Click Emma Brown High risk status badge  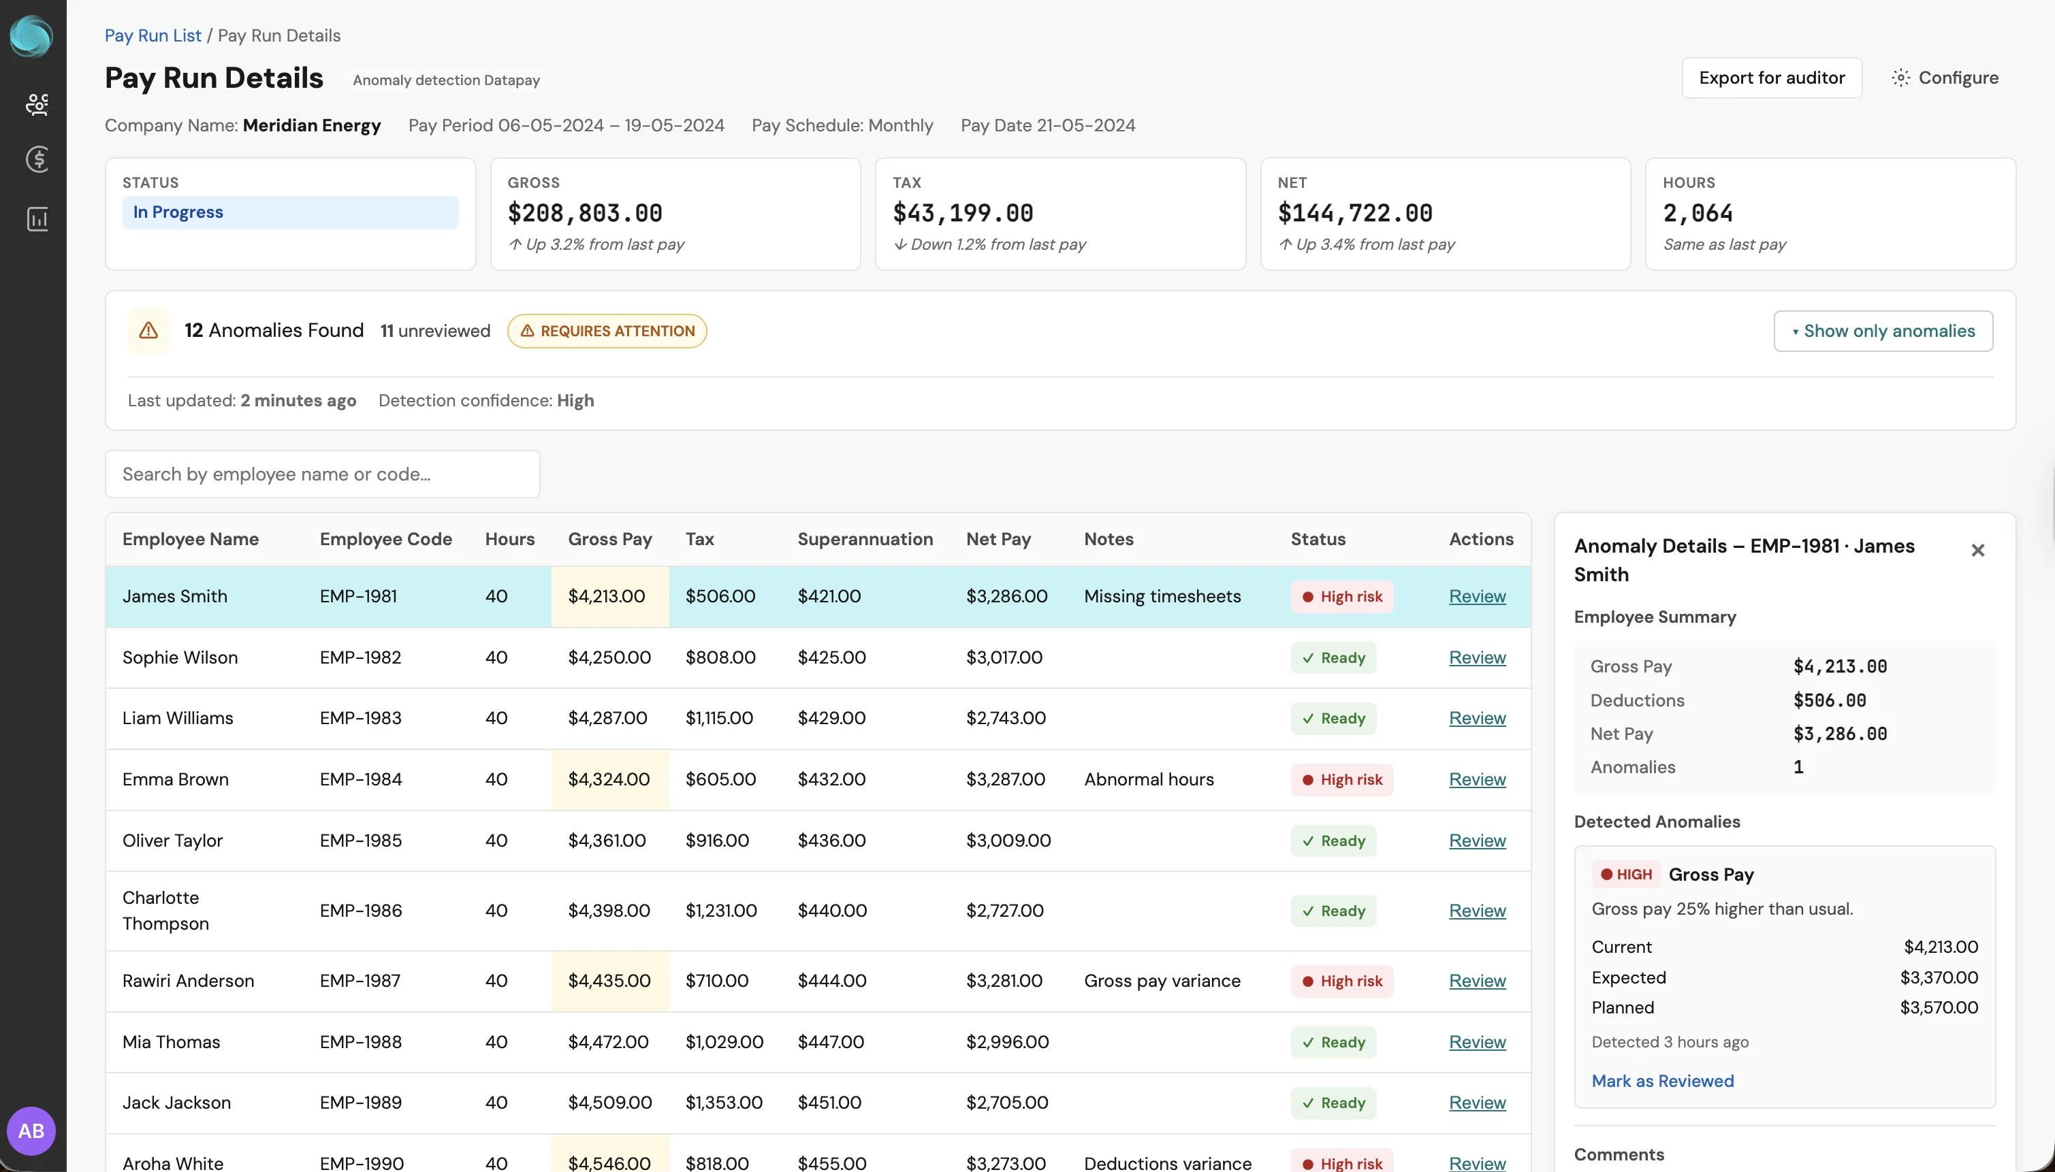click(x=1341, y=779)
